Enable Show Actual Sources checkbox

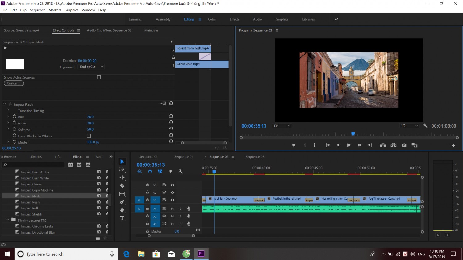[x=99, y=77]
